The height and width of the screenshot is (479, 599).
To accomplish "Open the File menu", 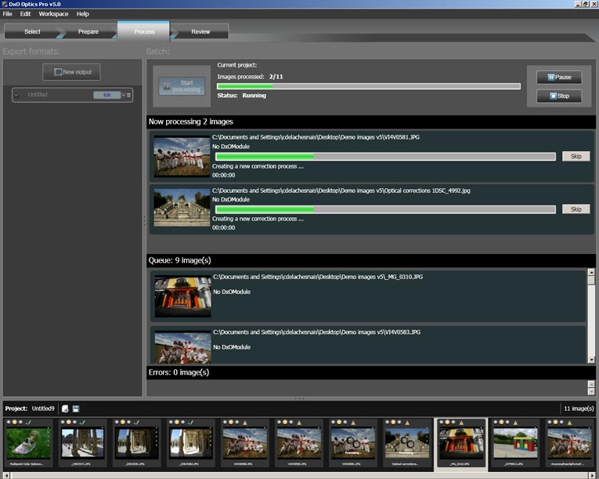I will coord(7,14).
